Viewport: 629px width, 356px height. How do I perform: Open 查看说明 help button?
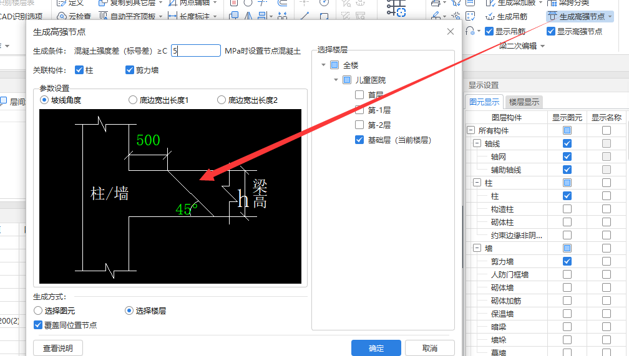58,348
